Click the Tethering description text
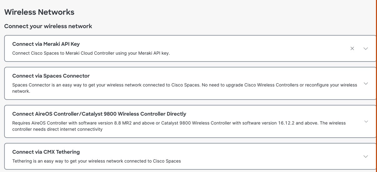The image size is (377, 172). pos(97,161)
